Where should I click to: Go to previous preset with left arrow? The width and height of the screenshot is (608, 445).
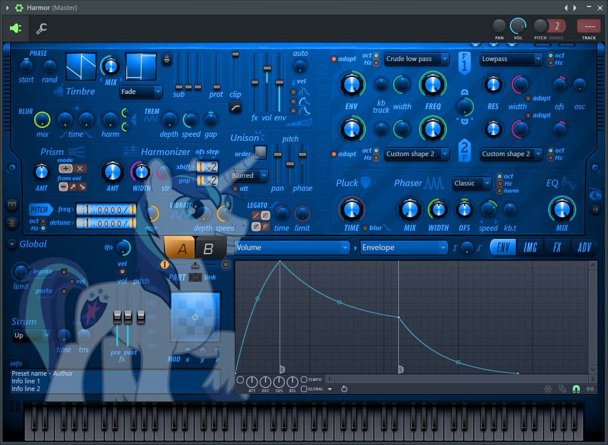[566, 8]
